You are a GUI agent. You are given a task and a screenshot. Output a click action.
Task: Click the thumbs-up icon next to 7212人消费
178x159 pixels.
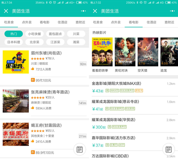(33, 69)
